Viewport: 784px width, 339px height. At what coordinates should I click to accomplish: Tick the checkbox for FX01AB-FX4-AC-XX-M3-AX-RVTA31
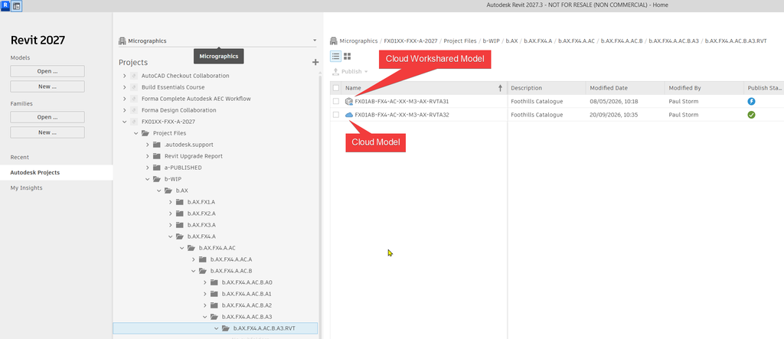click(x=336, y=102)
